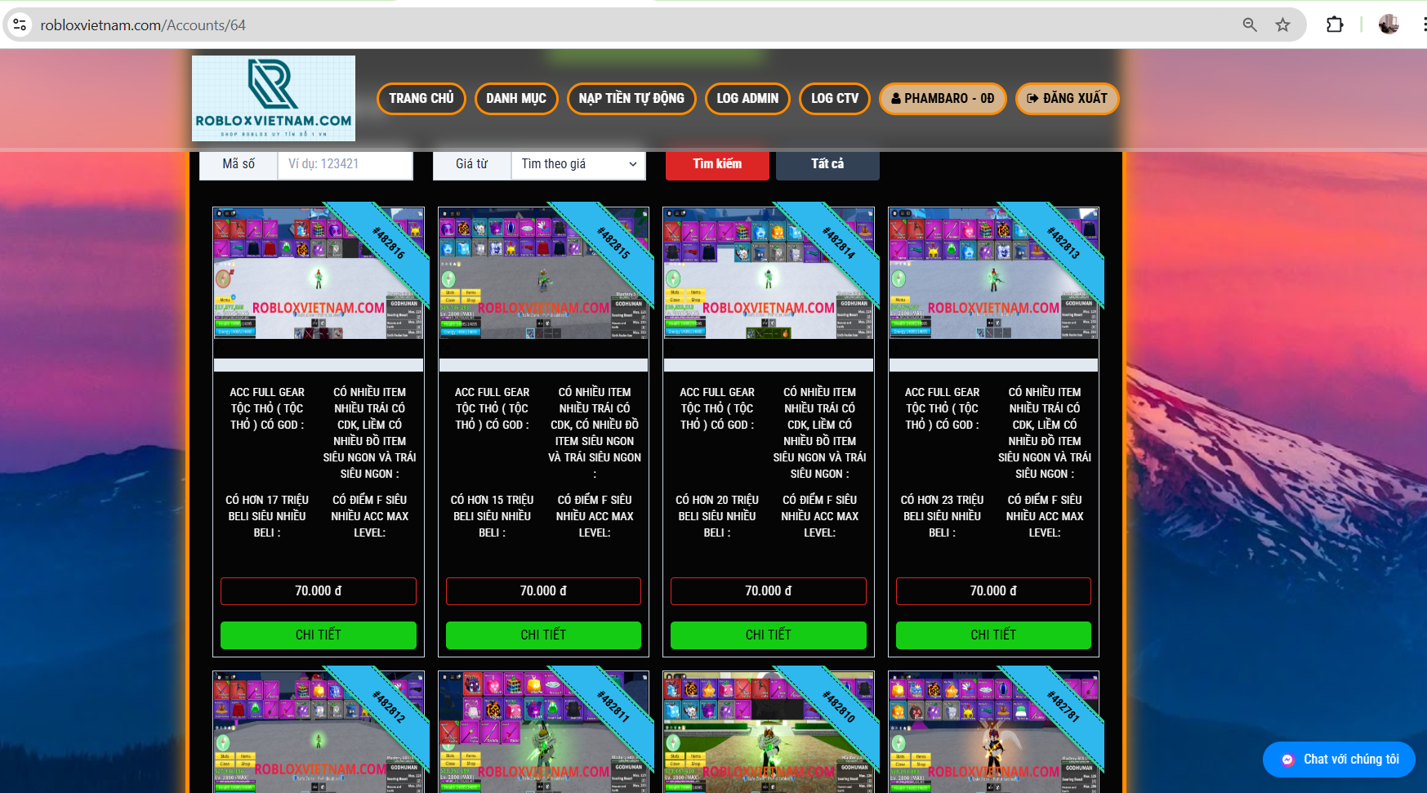Open the browser extensions puzzle icon
Viewport: 1427px width, 793px height.
(x=1335, y=25)
